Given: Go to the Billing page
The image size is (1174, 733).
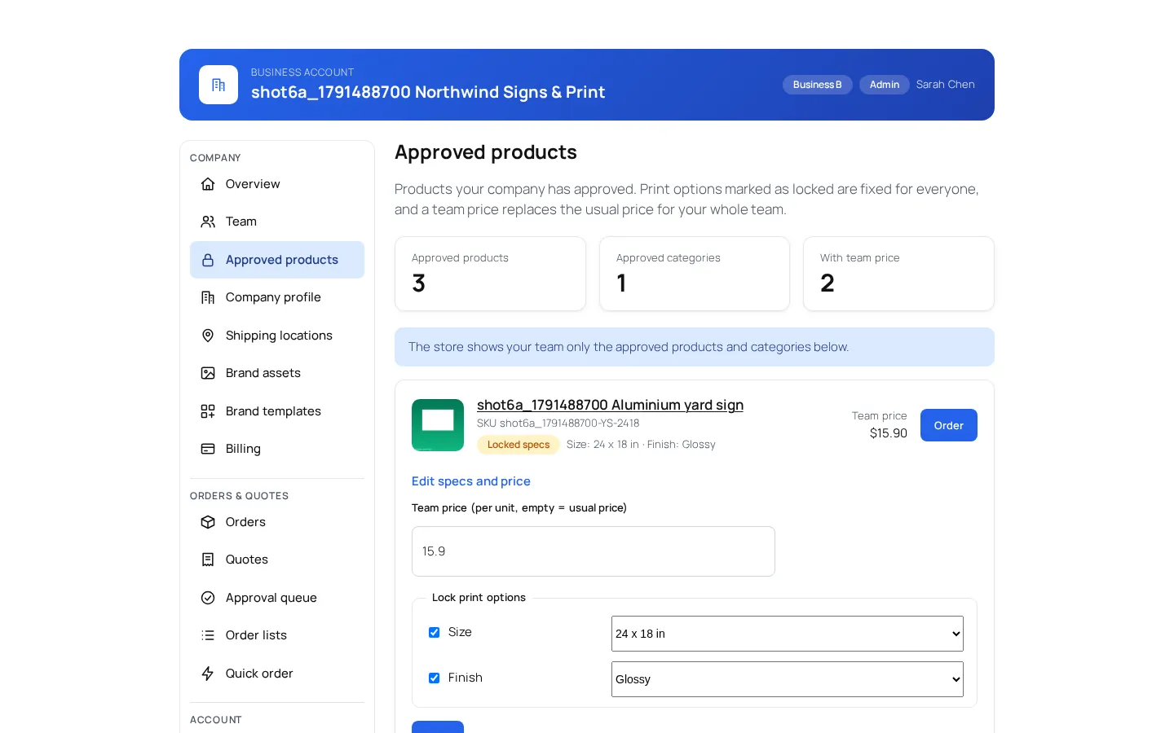Looking at the screenshot, I should [277, 449].
